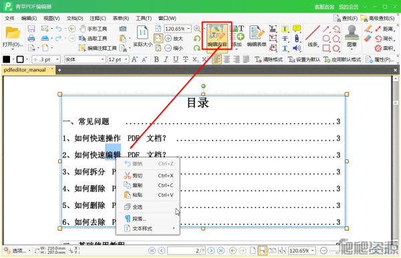Click Apply Default Format (应用默认格式)
This screenshot has height=258, width=401.
[342, 59]
